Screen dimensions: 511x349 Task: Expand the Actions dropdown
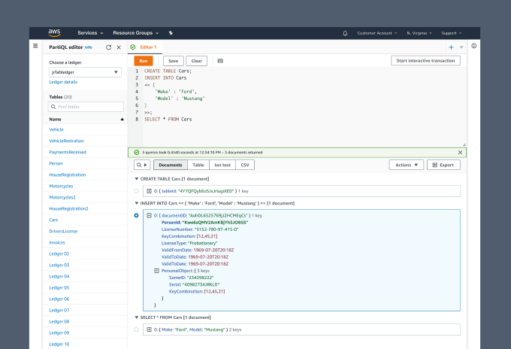click(407, 165)
